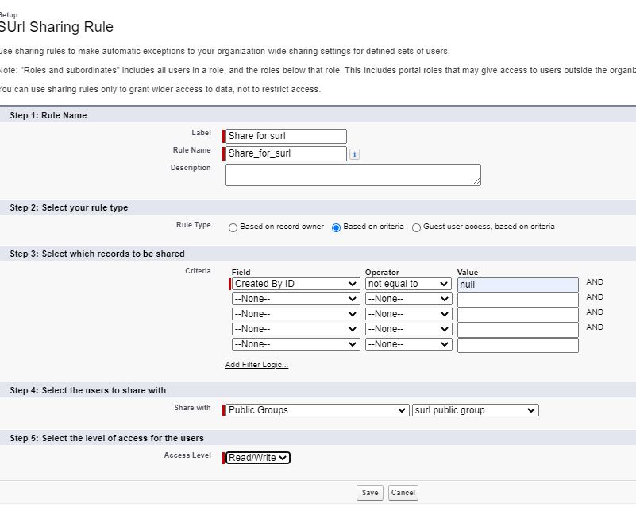The height and width of the screenshot is (523, 636).
Task: Click the 'Add Filter Logic...' link
Action: coord(256,365)
